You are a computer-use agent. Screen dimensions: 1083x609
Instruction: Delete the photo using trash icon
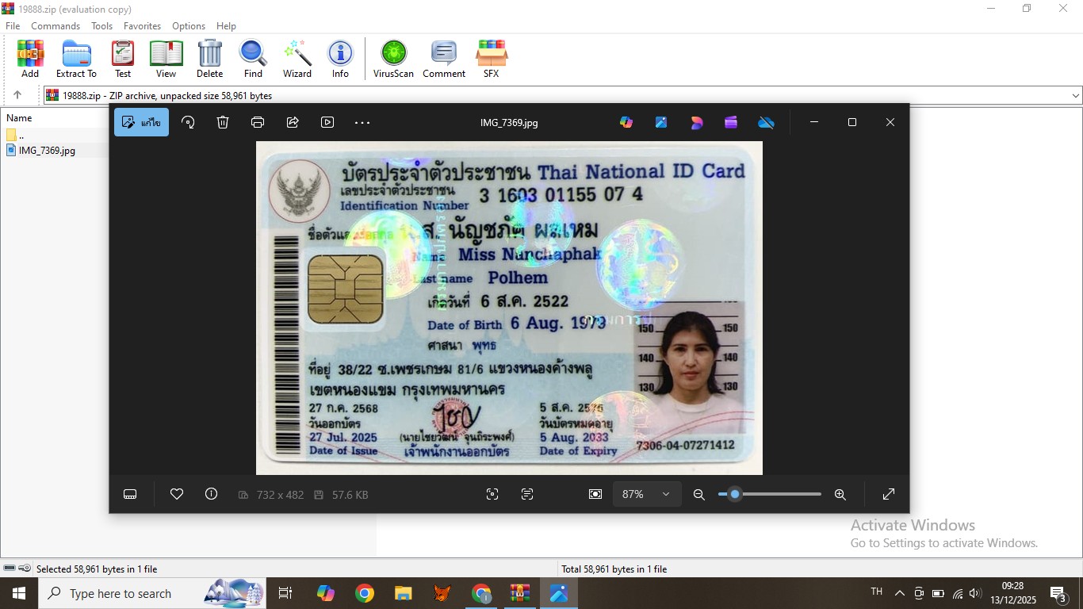(x=223, y=122)
